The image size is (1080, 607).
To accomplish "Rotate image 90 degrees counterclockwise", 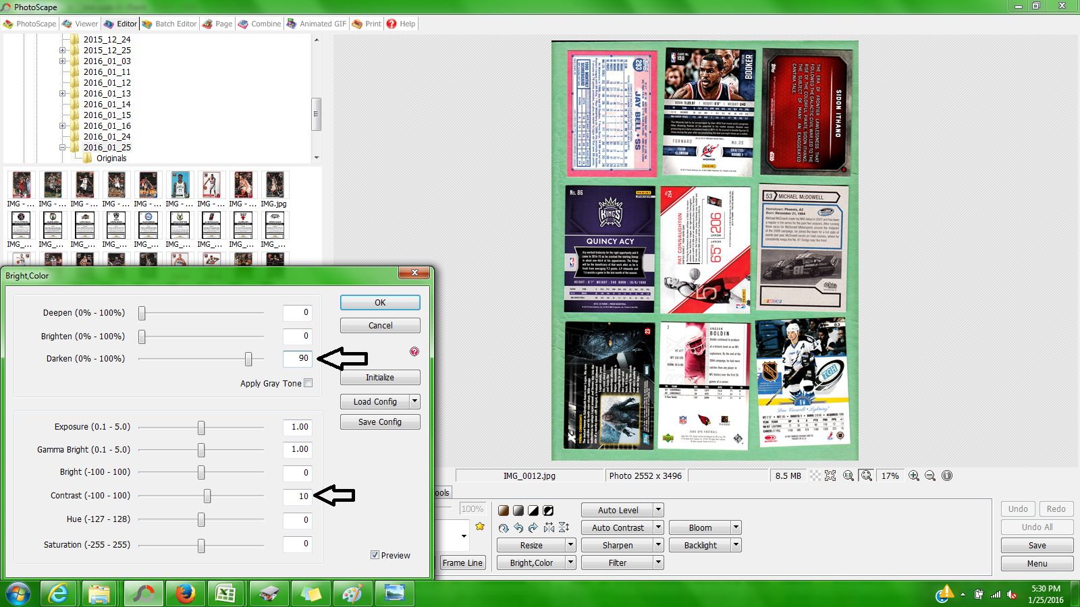I will pos(518,527).
